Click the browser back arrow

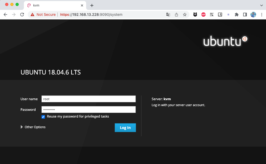(x=5, y=15)
